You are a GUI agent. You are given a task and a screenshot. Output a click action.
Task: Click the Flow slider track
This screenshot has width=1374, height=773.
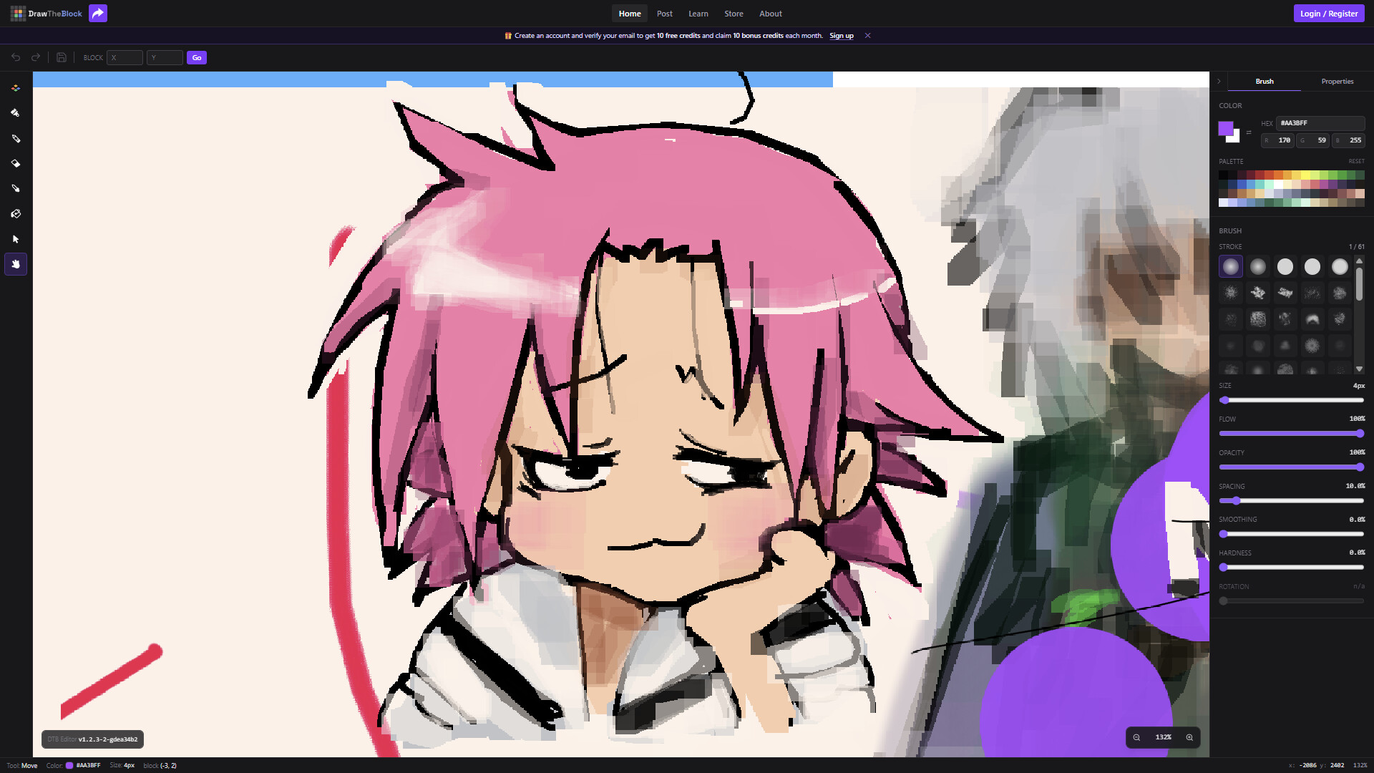click(x=1292, y=434)
